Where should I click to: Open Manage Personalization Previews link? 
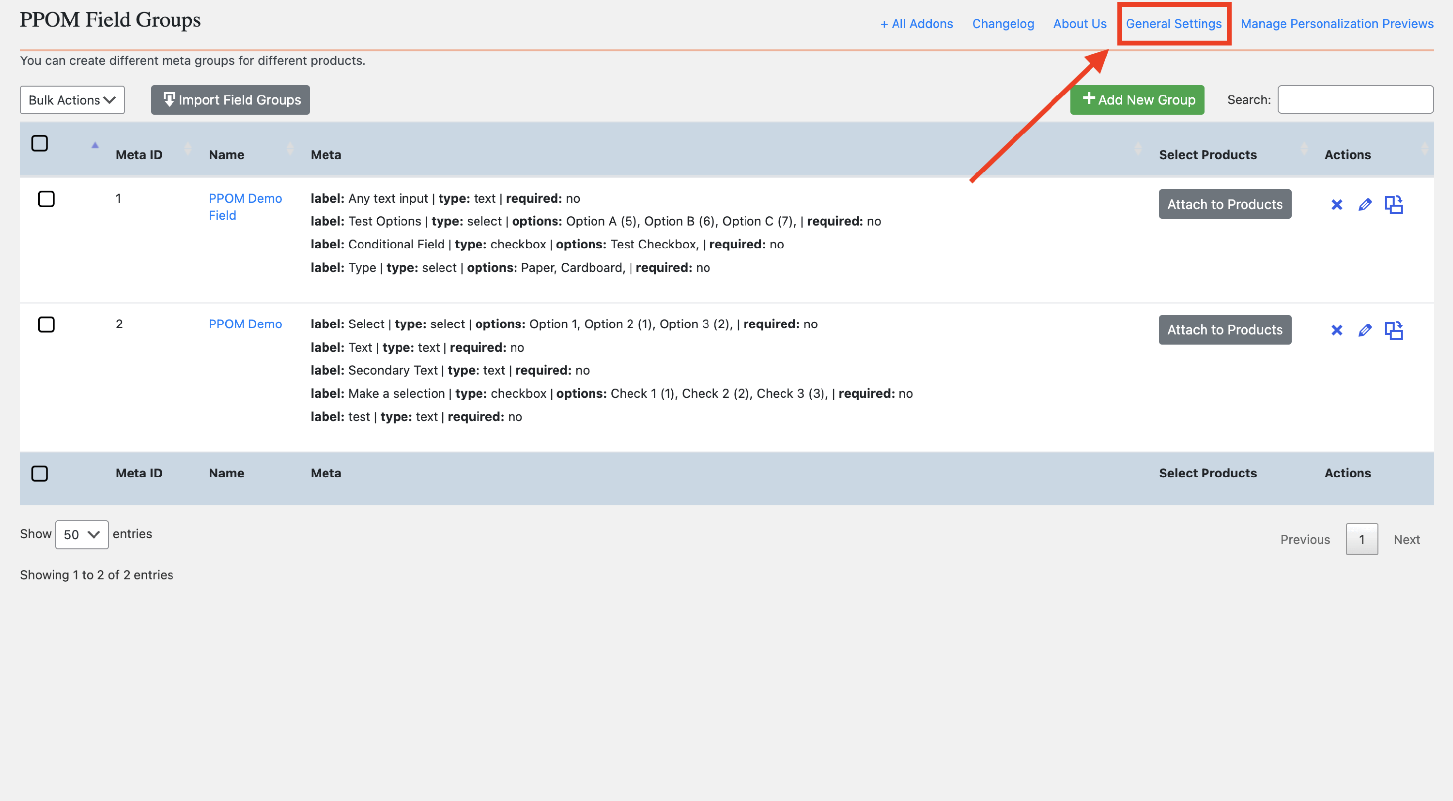coord(1337,24)
